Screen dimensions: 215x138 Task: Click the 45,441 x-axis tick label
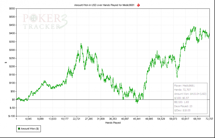tap(137, 119)
